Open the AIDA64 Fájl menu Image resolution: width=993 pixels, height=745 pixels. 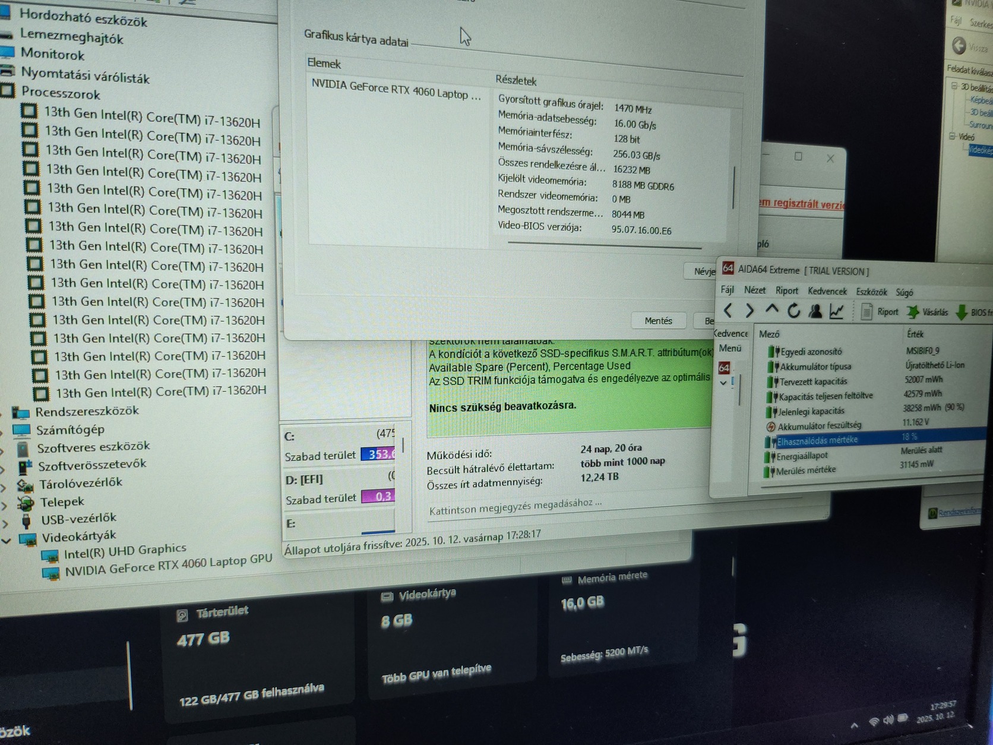pyautogui.click(x=727, y=289)
